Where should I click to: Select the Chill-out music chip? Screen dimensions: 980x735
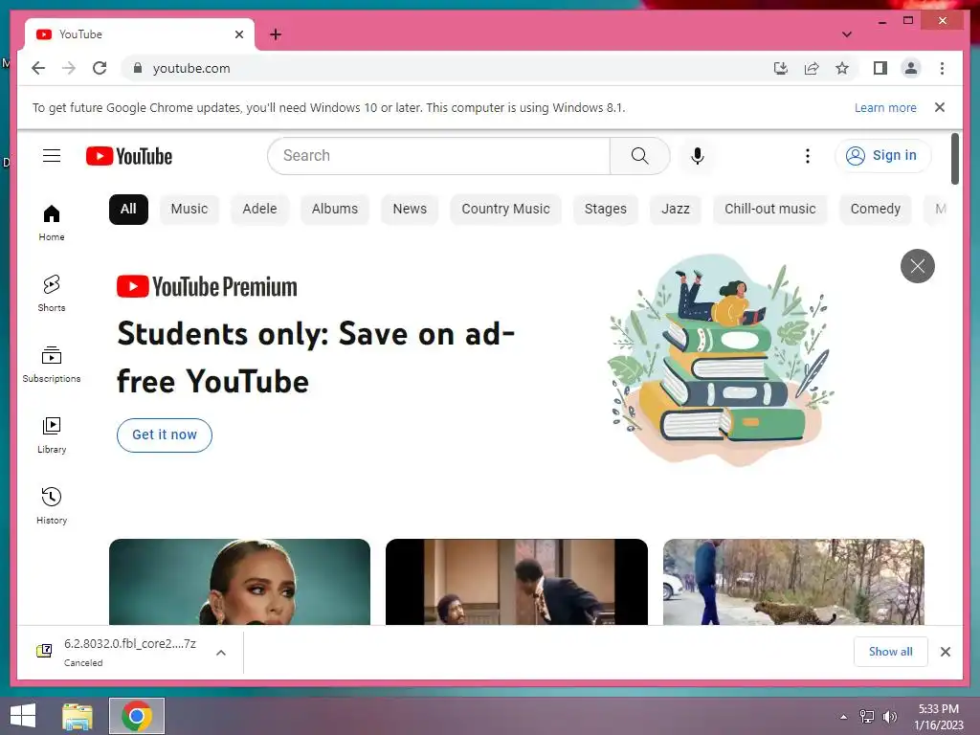pos(770,209)
